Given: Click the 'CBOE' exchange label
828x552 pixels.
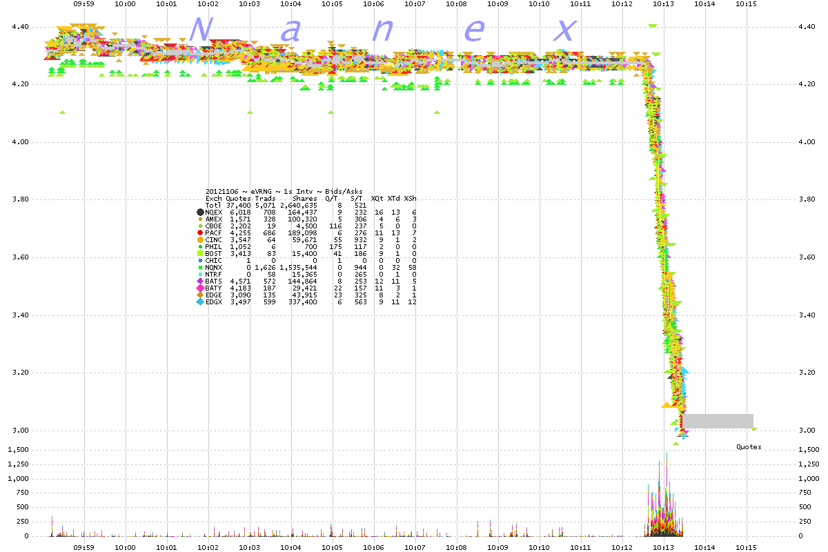Looking at the screenshot, I should click(214, 226).
